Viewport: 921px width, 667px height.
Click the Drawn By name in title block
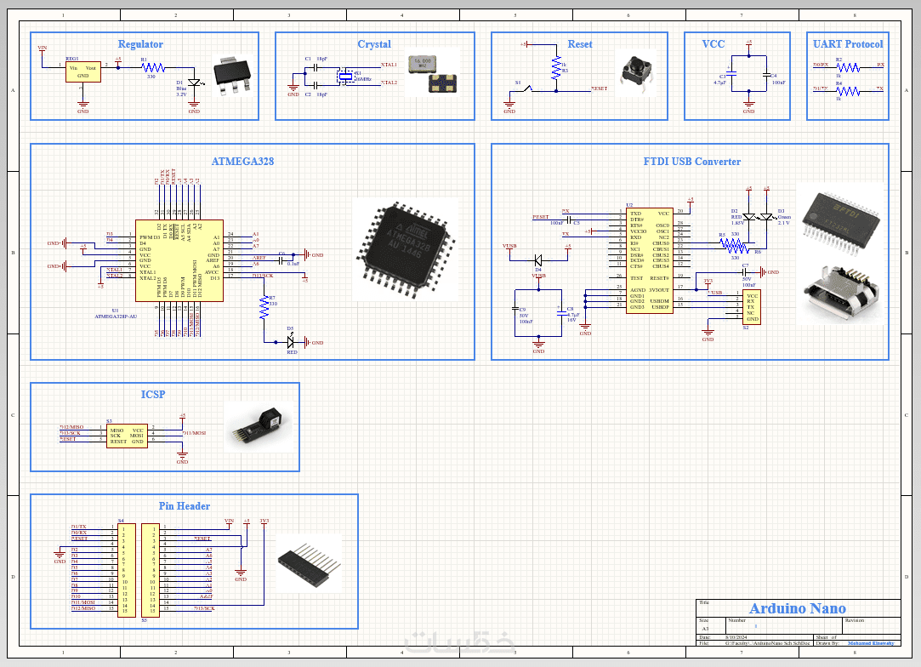[871, 643]
